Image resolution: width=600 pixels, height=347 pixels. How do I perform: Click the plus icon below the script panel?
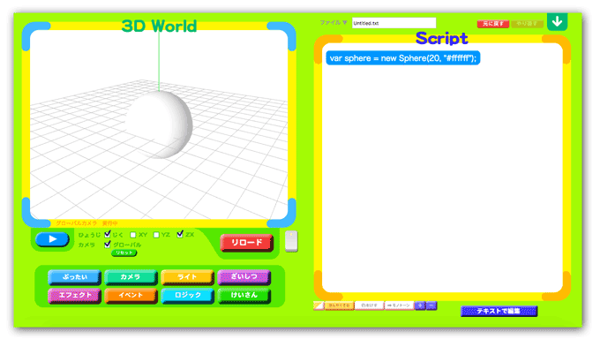click(x=420, y=306)
